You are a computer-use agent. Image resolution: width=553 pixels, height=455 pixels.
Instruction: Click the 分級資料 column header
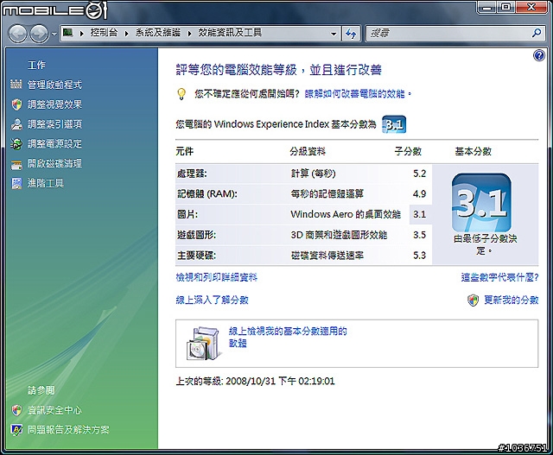click(308, 152)
